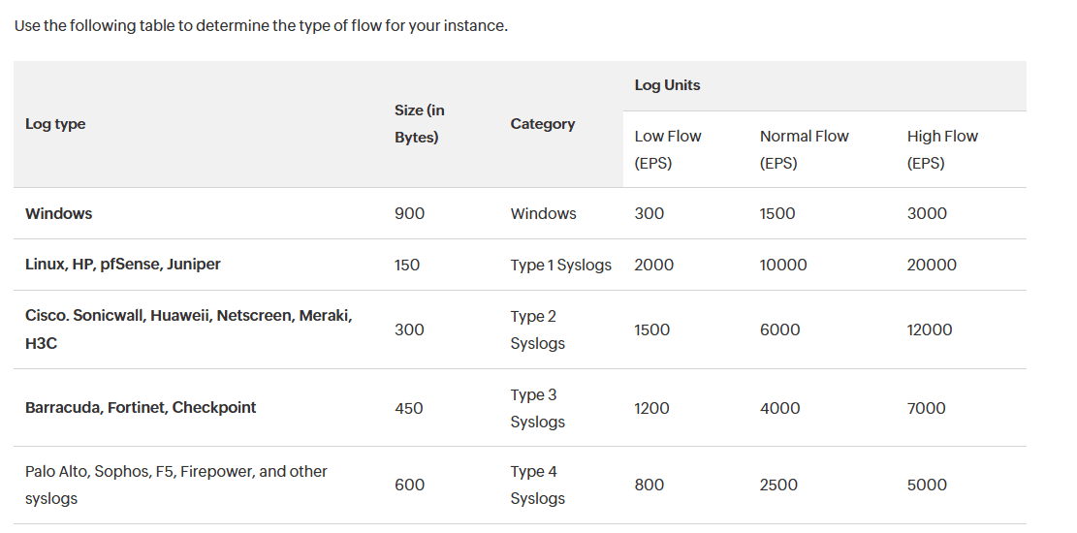The height and width of the screenshot is (533, 1077).
Task: Select the "Type 1 Syslogs" category cell
Action: (x=560, y=265)
